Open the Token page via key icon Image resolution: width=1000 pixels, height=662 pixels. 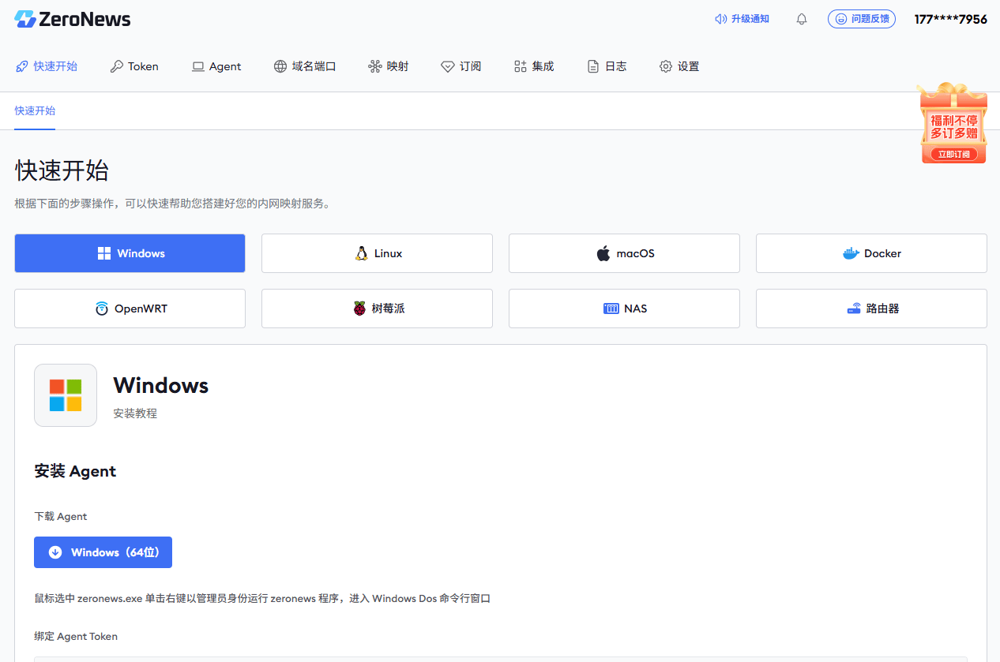[x=115, y=66]
